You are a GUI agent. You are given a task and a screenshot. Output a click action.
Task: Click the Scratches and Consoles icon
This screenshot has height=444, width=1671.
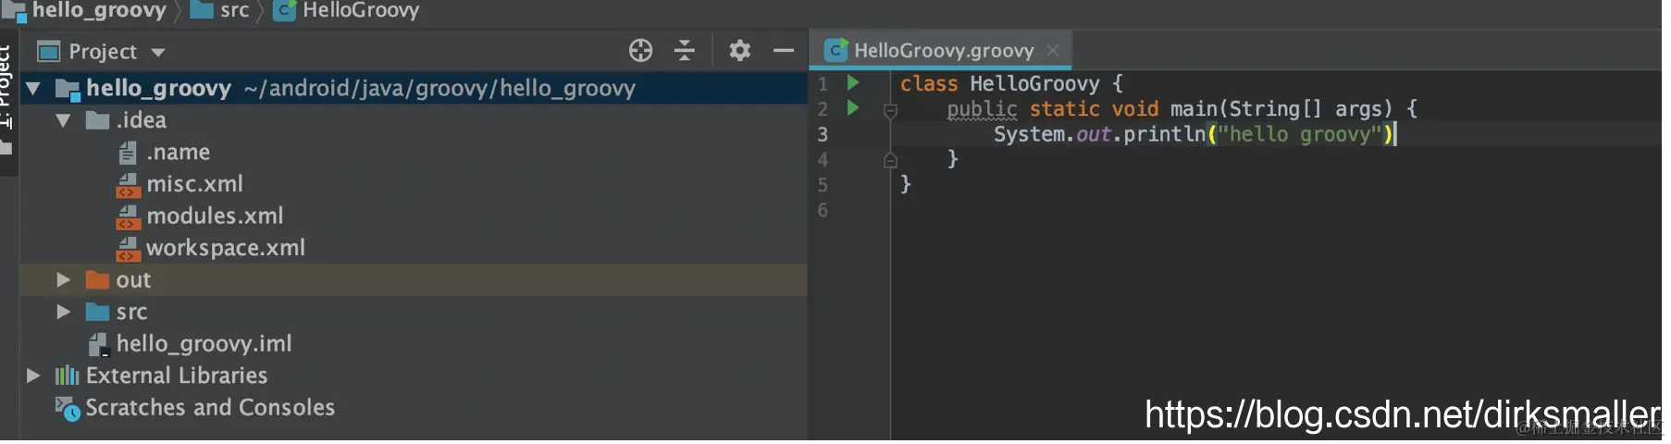pyautogui.click(x=68, y=408)
